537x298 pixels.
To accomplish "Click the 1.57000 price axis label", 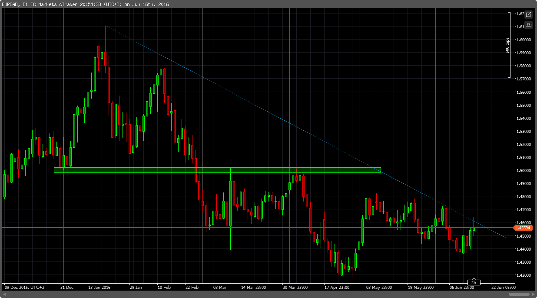I will 524,79.
